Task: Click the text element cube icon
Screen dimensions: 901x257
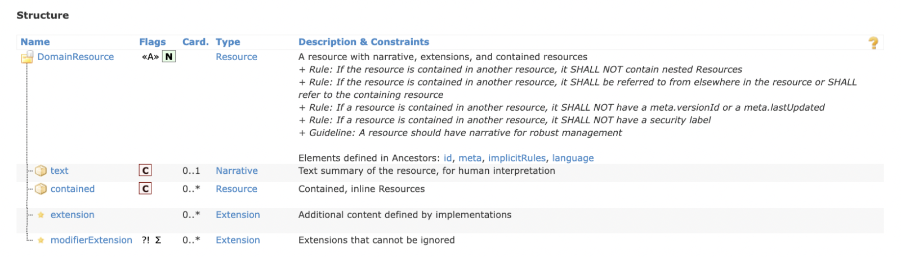Action: [41, 170]
